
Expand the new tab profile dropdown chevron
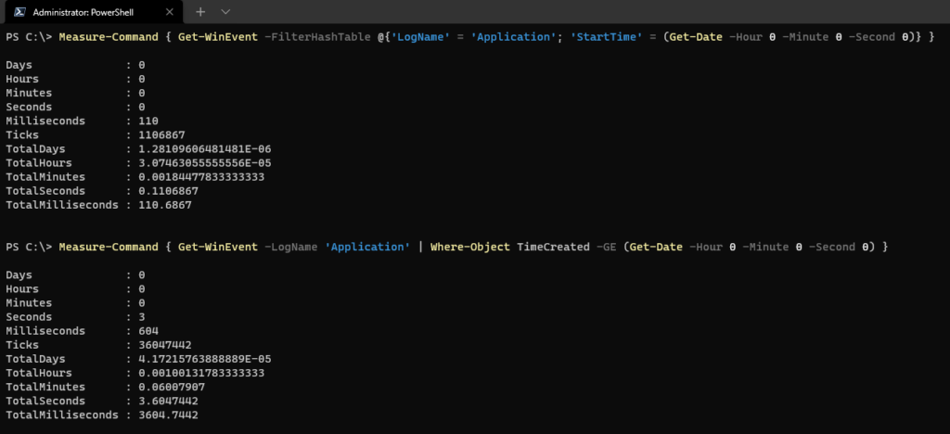(225, 12)
